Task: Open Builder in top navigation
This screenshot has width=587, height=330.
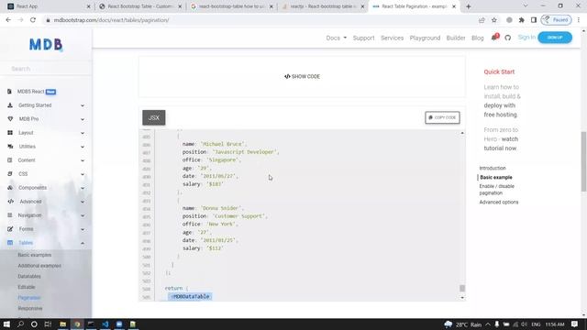Action: pos(456,38)
